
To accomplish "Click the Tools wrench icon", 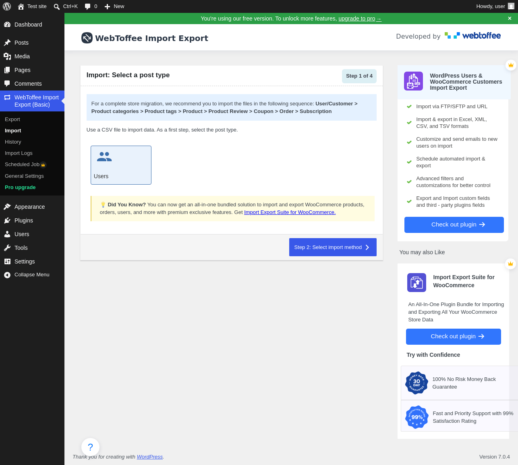I will [x=7, y=248].
